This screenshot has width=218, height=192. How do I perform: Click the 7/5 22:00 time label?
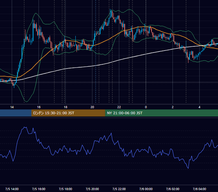(x=119, y=189)
